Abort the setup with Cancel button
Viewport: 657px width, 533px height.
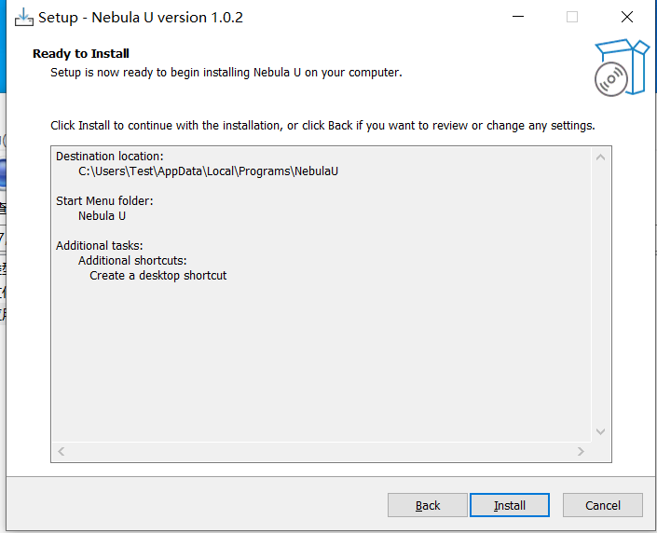pos(603,505)
